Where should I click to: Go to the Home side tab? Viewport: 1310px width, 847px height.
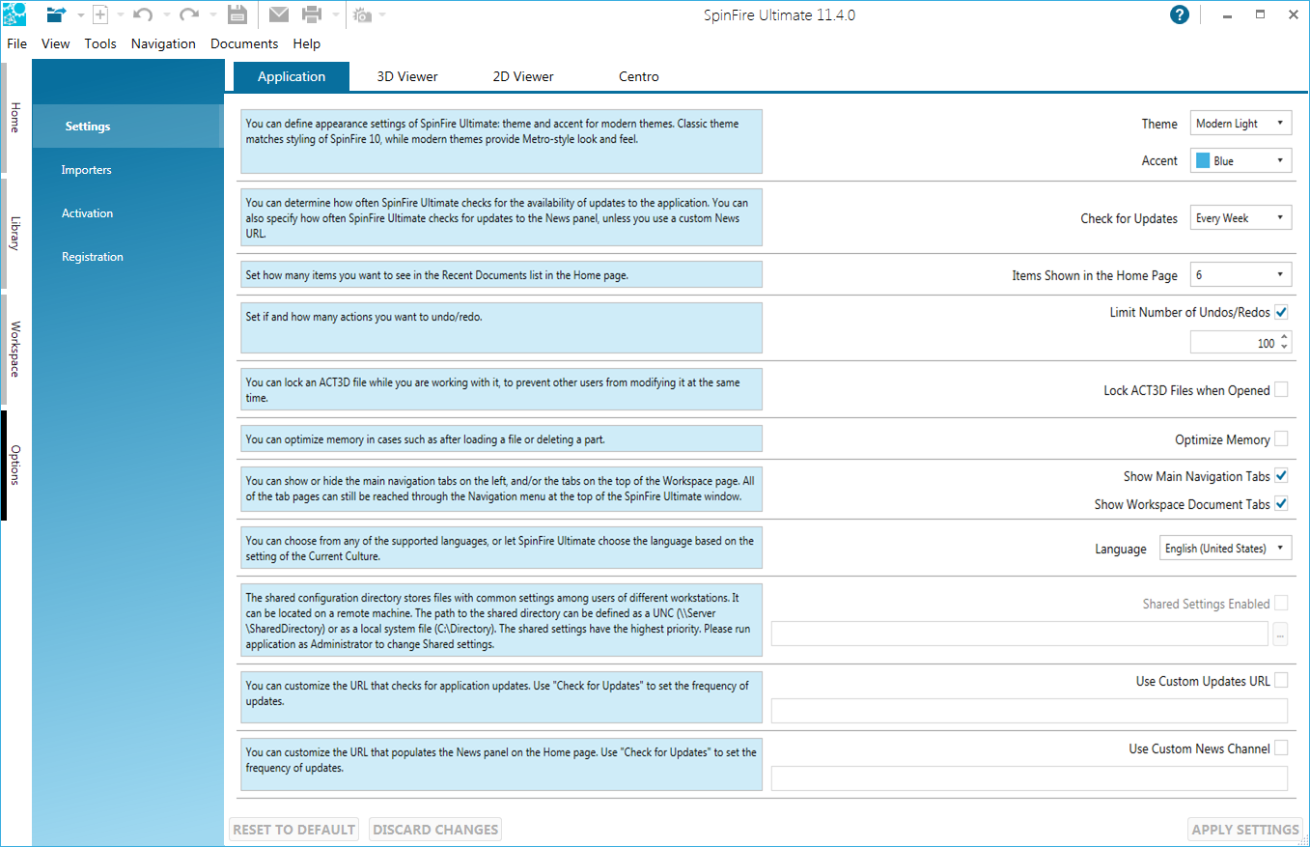point(14,118)
